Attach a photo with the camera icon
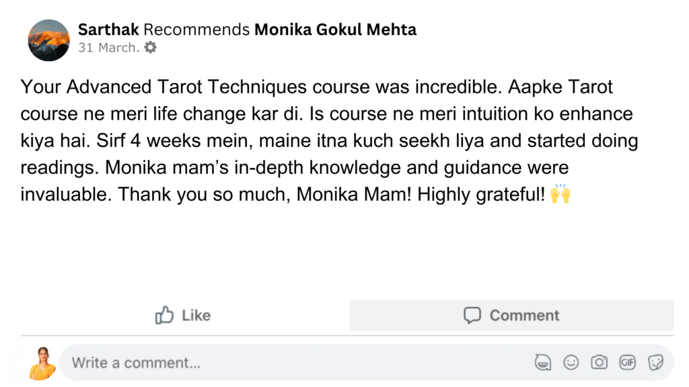 click(x=599, y=363)
